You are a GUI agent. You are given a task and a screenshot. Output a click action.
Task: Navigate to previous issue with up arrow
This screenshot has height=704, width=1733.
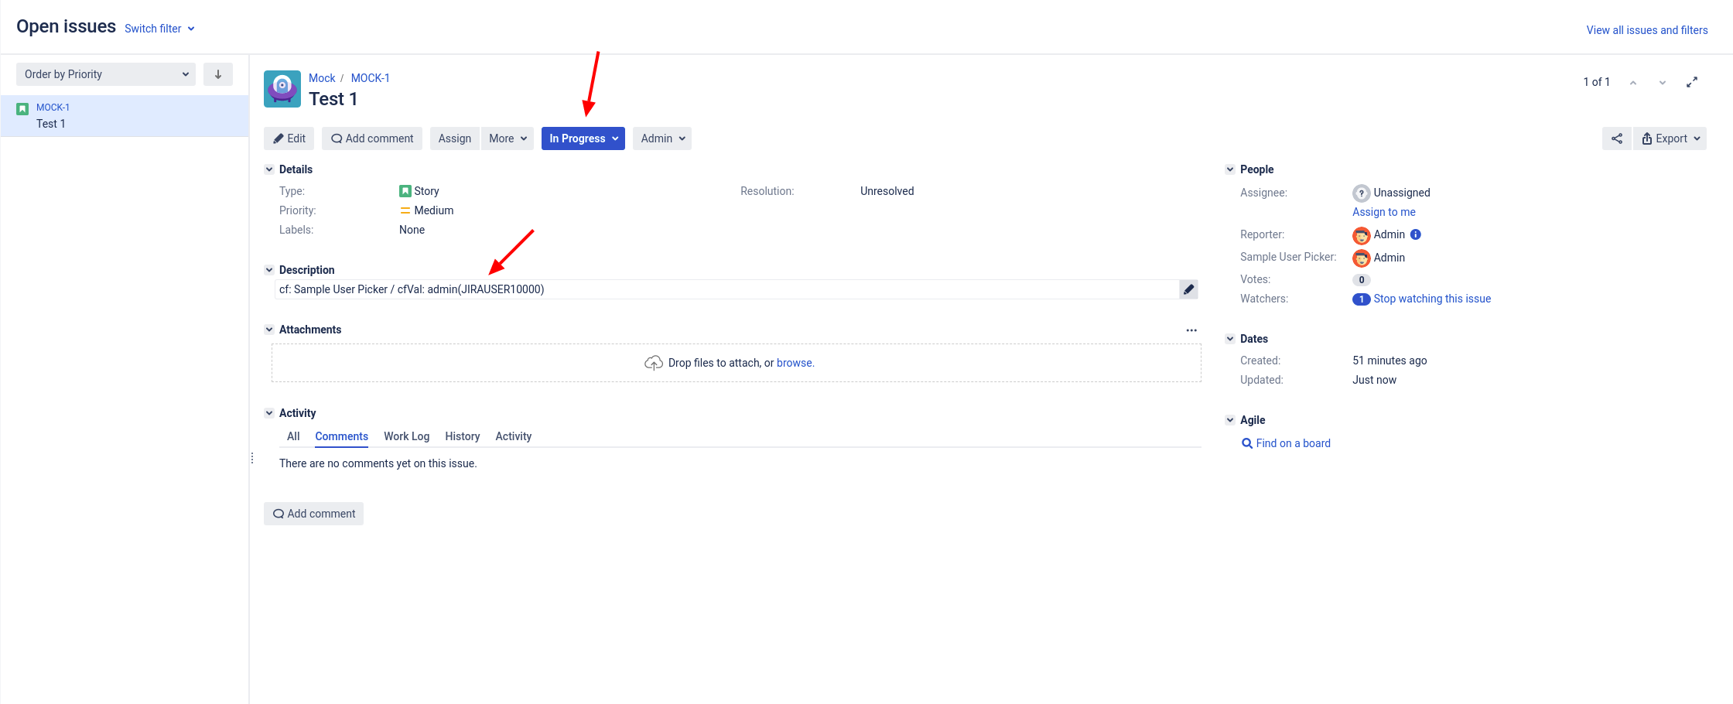[x=1633, y=81]
